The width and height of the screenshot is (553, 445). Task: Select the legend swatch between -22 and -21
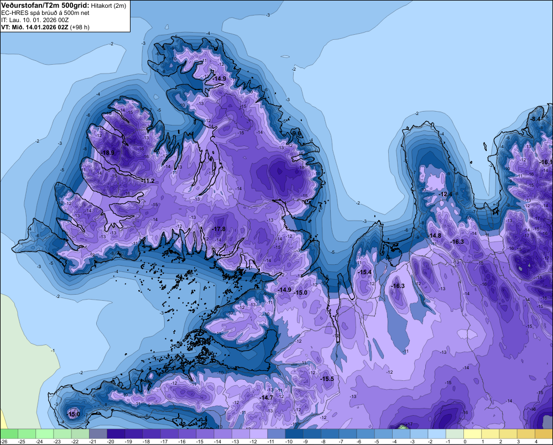[80, 434]
